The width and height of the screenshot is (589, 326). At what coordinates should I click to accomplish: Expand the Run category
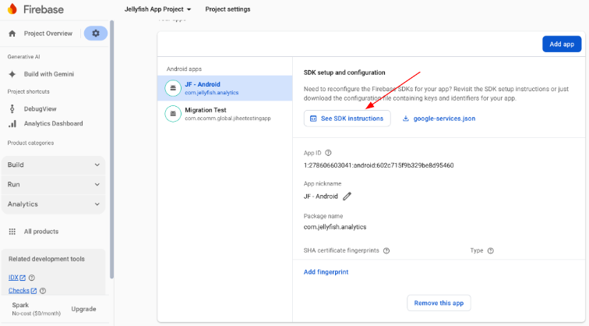coord(53,185)
